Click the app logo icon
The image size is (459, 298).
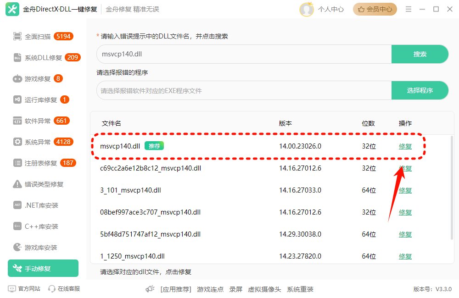pyautogui.click(x=12, y=9)
